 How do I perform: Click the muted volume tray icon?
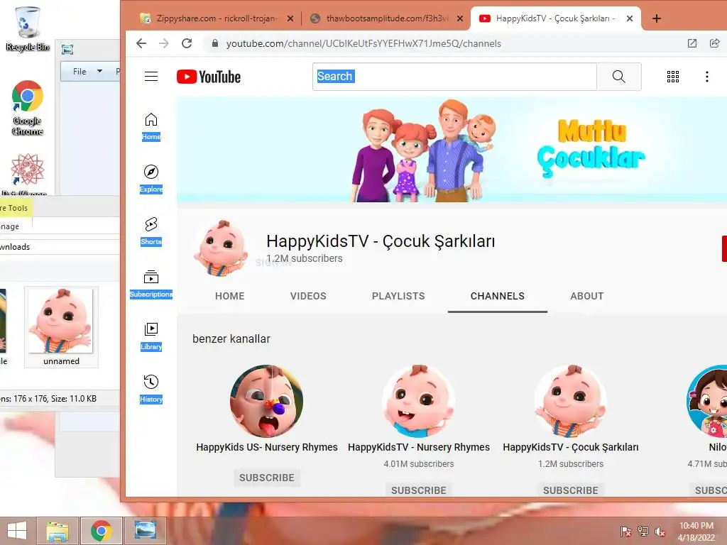click(x=660, y=531)
